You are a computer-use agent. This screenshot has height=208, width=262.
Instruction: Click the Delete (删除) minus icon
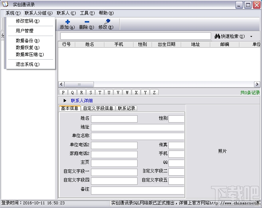(x=87, y=22)
